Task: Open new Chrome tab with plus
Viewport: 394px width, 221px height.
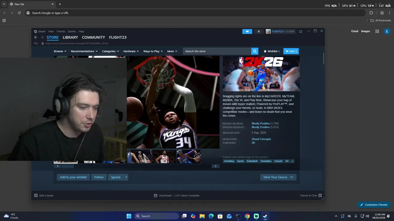Action: click(x=60, y=4)
